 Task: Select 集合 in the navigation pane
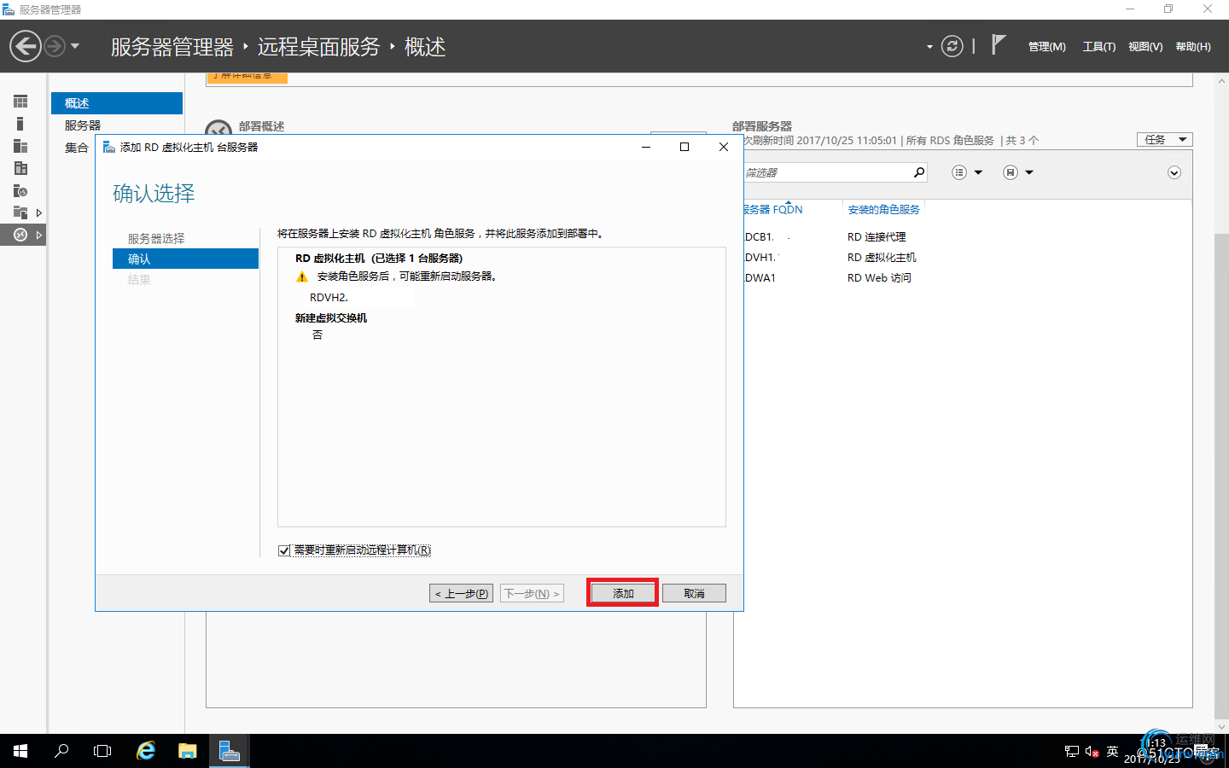[x=77, y=148]
